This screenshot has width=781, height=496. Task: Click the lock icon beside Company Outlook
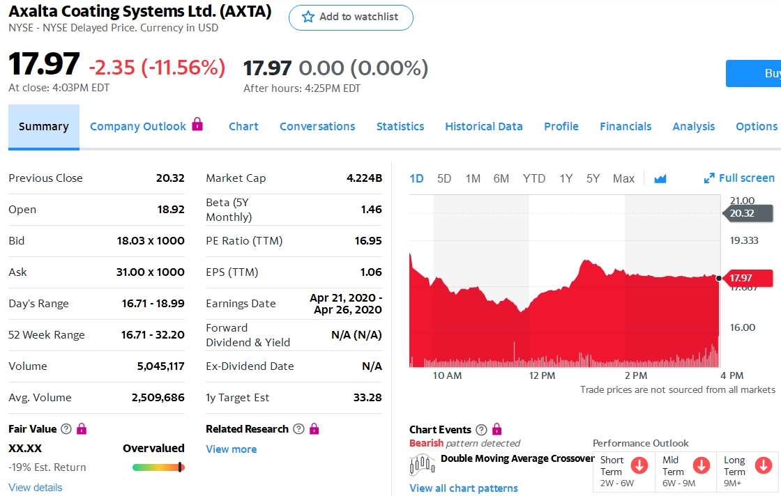pos(197,125)
